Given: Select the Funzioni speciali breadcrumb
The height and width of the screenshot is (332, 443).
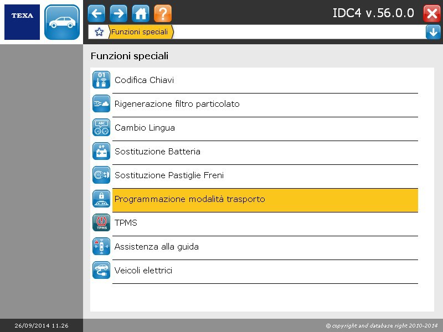Looking at the screenshot, I should point(141,32).
